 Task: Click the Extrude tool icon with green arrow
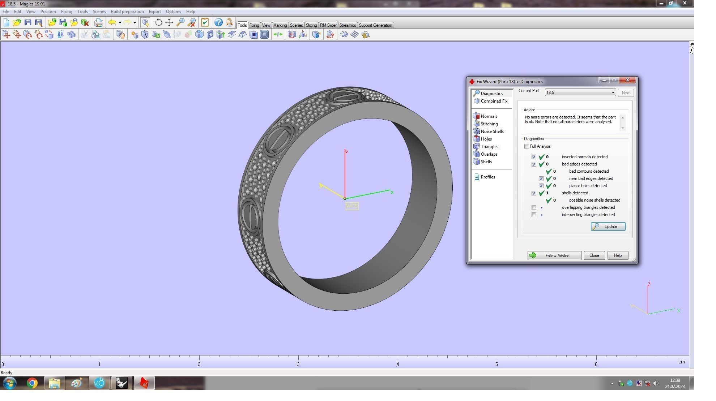(x=221, y=34)
